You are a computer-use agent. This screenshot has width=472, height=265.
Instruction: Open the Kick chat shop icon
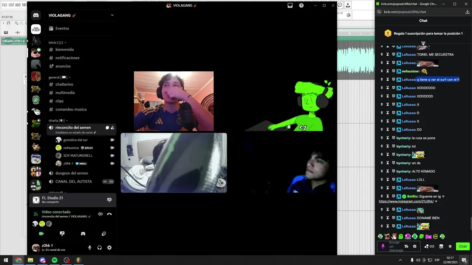[441, 246]
